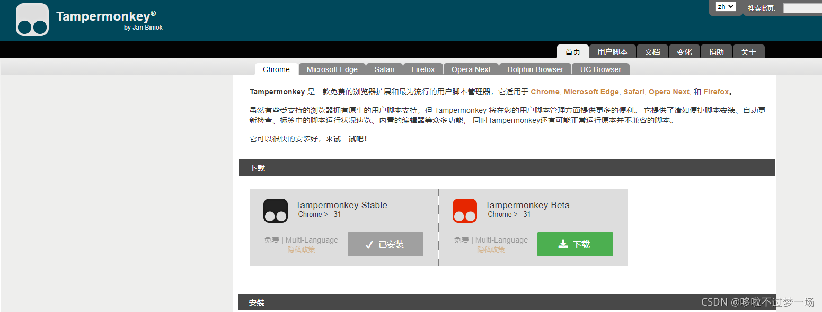Click '免费 | Multi-Language' under Stable
The width and height of the screenshot is (822, 312).
[301, 240]
